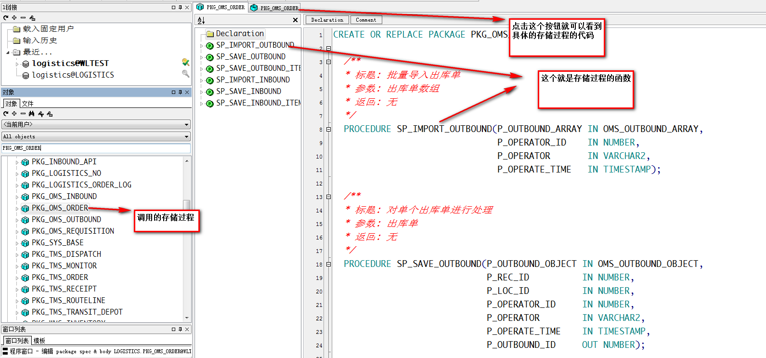The height and width of the screenshot is (358, 766).
Task: Collapse code fold at line 13 comment
Action: [328, 197]
